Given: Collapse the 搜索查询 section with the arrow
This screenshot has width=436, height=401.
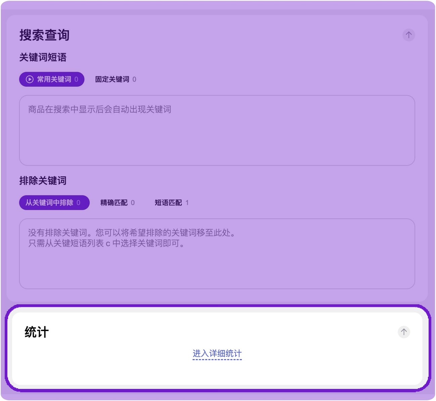Looking at the screenshot, I should pyautogui.click(x=408, y=35).
